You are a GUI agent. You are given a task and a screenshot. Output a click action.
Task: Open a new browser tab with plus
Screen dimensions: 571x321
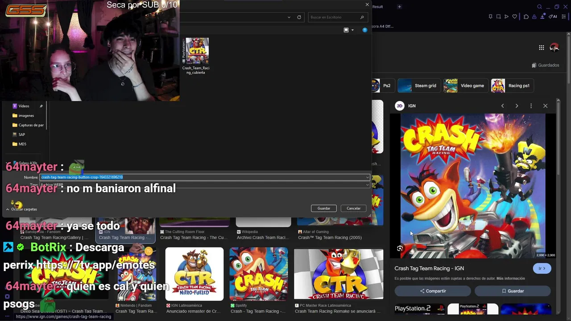pos(399,7)
